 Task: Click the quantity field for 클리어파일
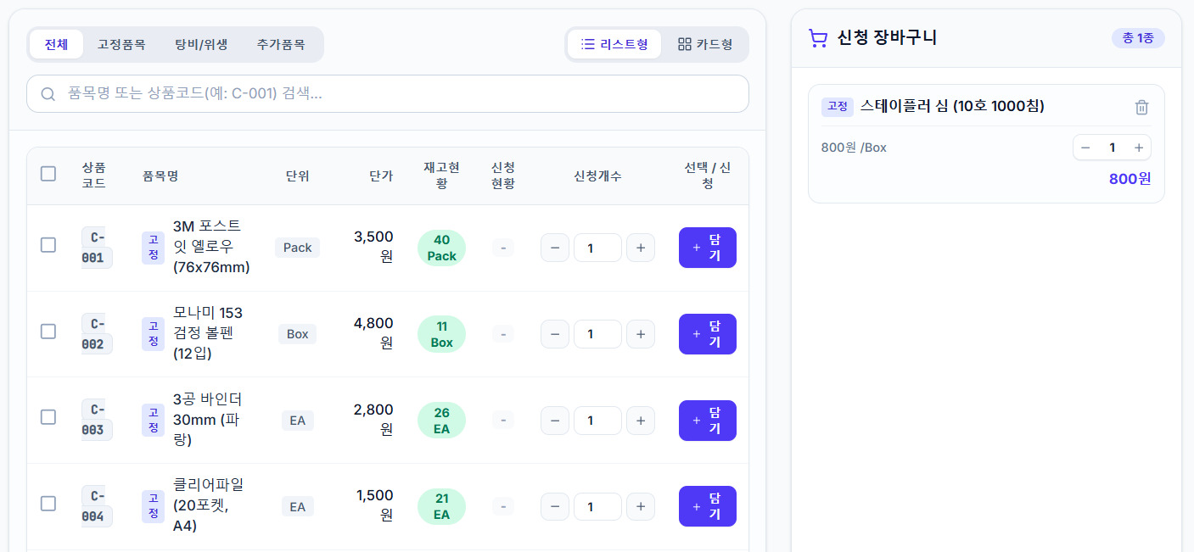(597, 507)
